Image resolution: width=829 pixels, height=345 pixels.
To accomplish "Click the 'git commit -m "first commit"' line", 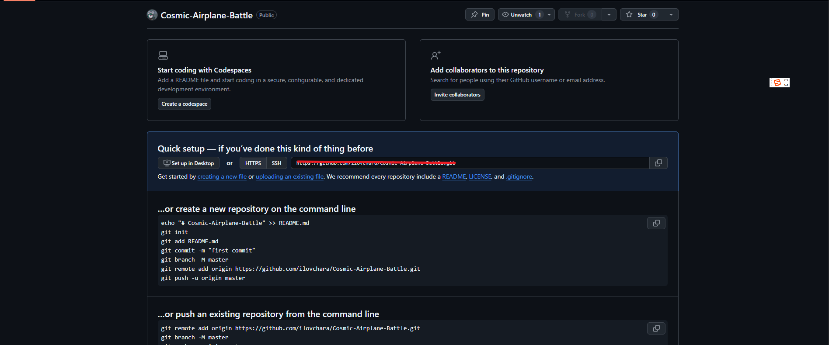I will coord(208,251).
